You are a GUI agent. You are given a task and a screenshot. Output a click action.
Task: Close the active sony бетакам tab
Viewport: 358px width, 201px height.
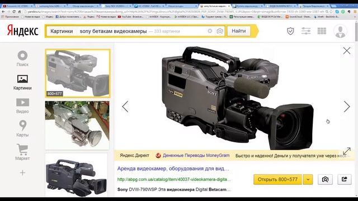[x=229, y=6]
